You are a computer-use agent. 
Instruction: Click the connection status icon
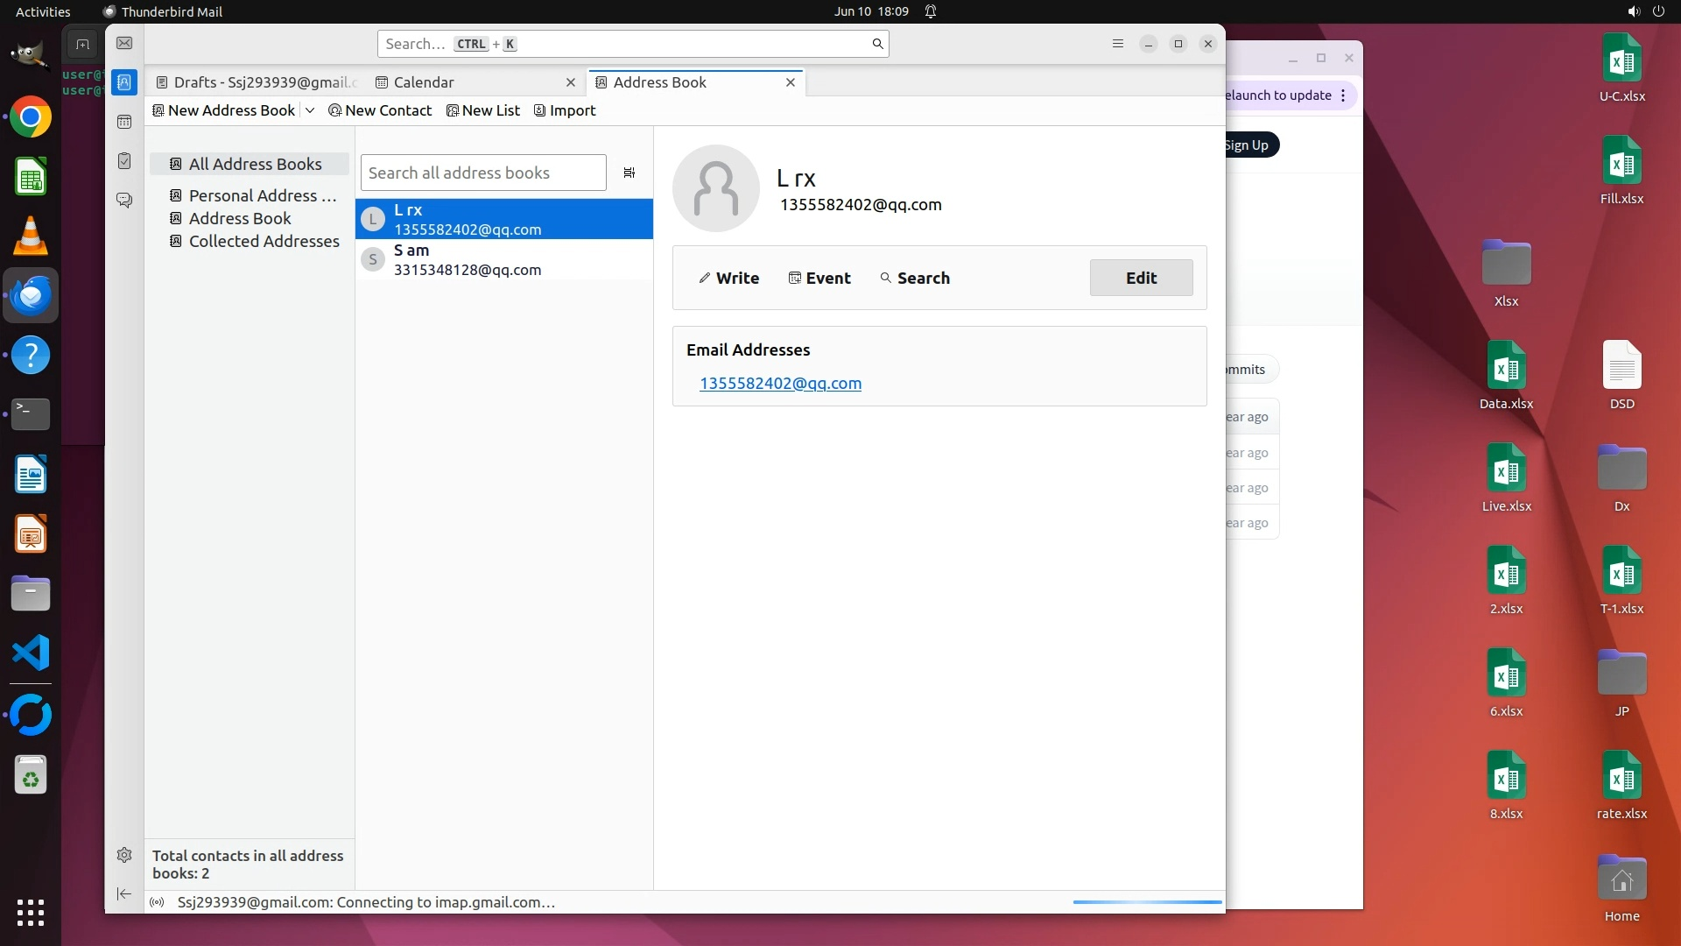pos(157,902)
